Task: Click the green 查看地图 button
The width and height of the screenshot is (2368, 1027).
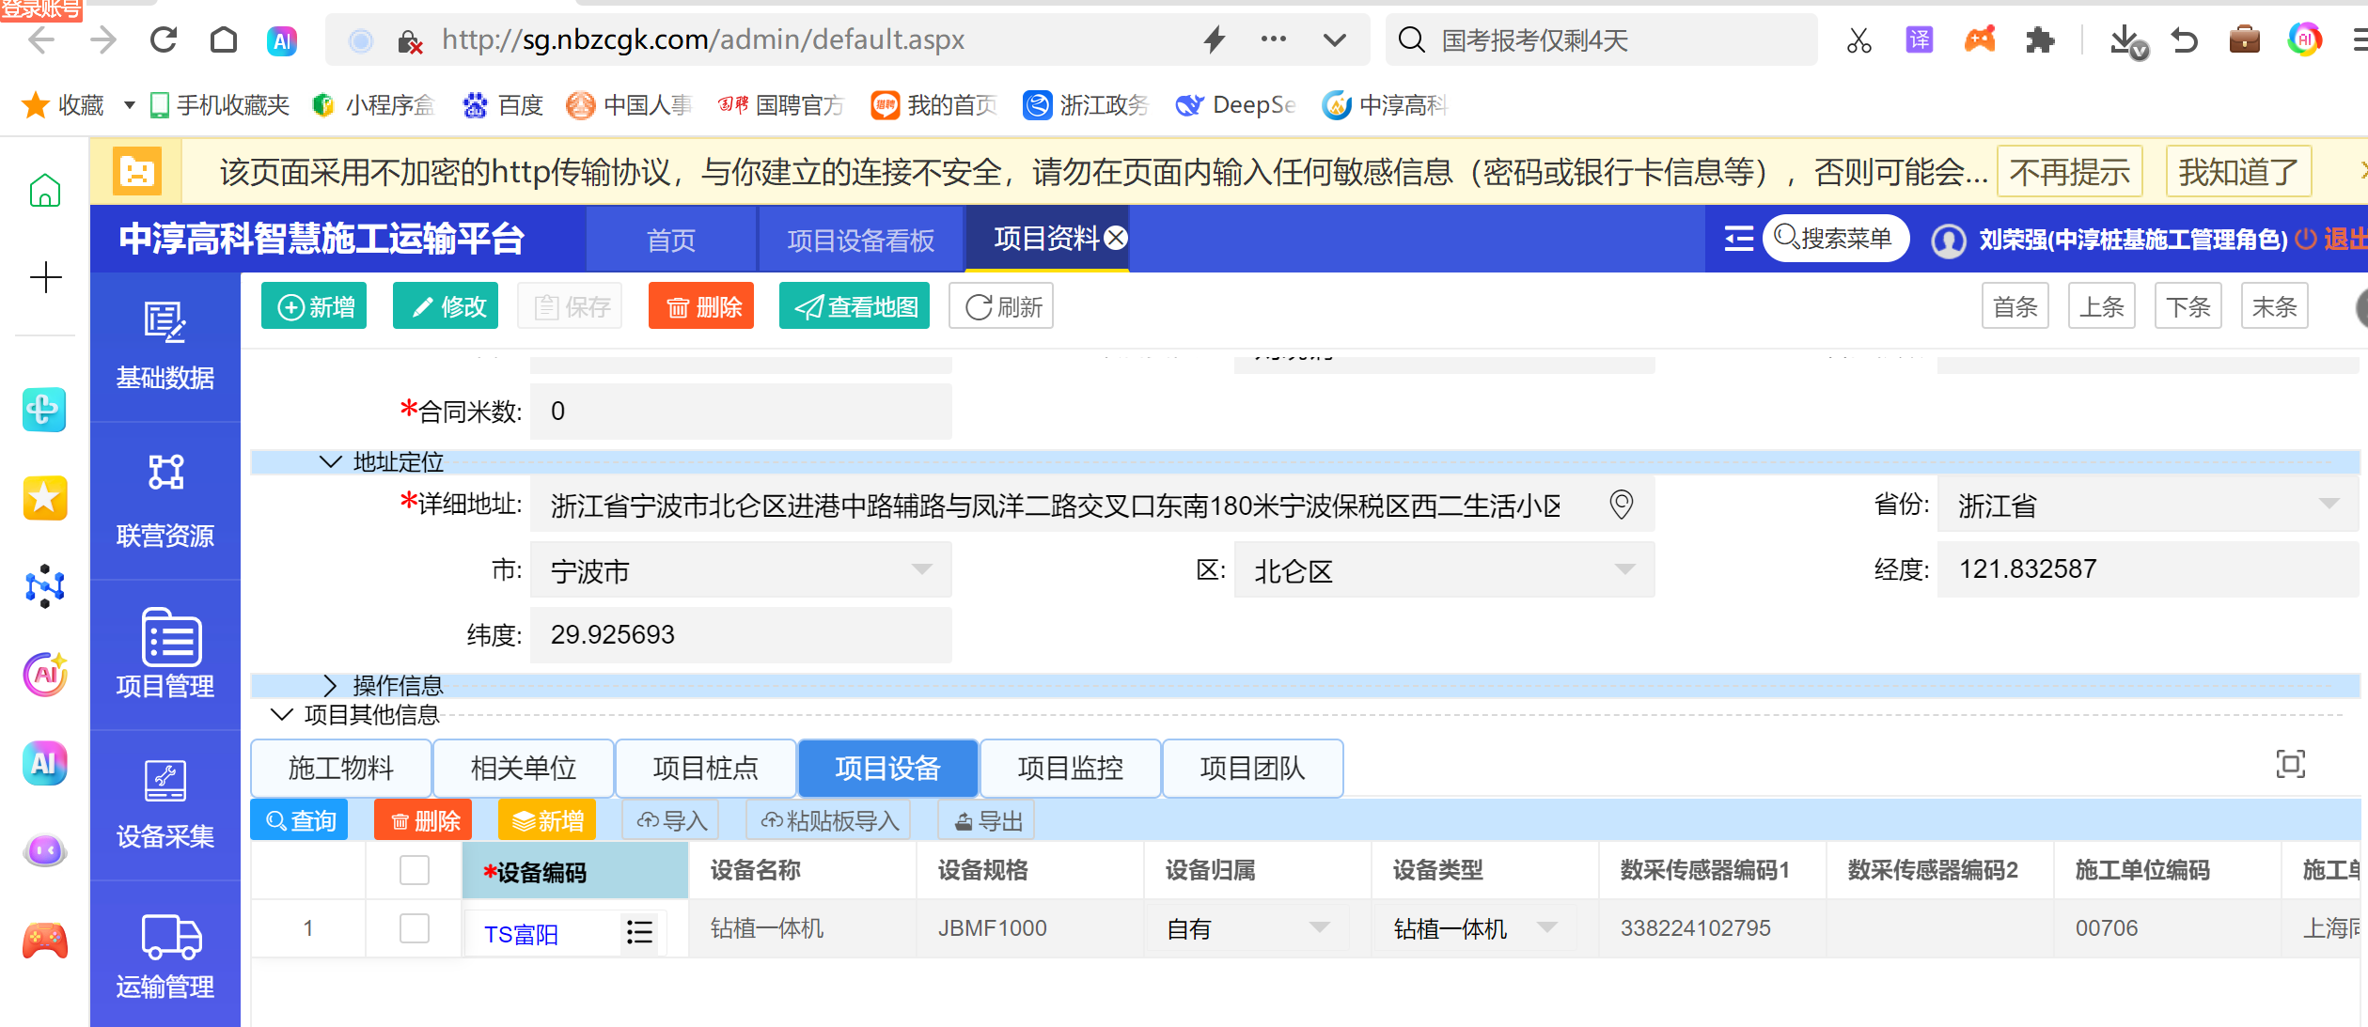Action: coord(855,306)
